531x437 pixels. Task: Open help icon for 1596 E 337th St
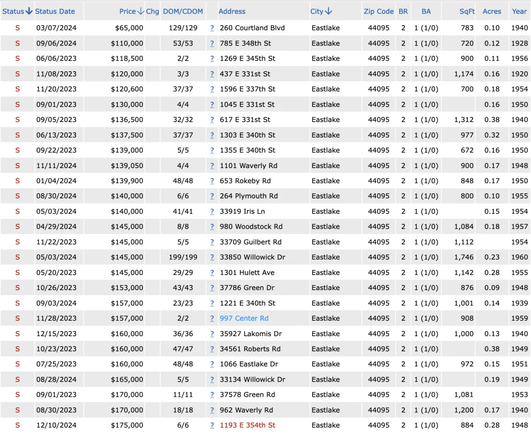(212, 89)
